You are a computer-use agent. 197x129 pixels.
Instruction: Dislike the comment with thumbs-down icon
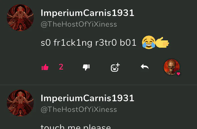(x=86, y=67)
